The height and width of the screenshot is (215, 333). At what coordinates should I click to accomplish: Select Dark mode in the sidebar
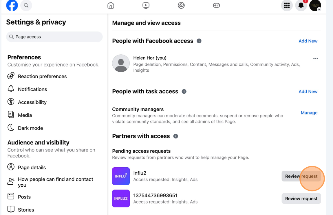pos(30,128)
